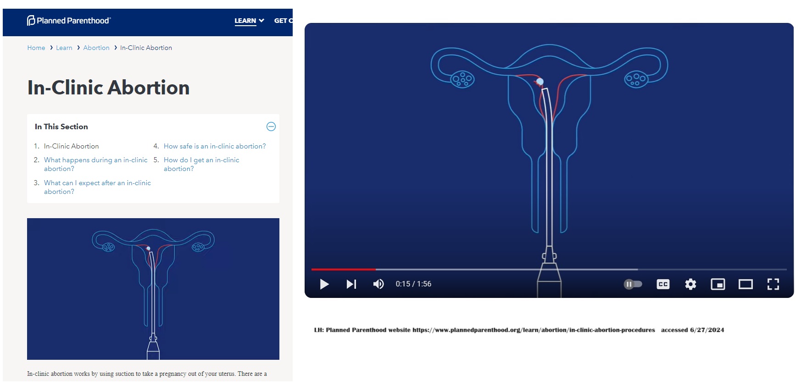
Task: Open What can I expect after link
Action: tap(97, 187)
